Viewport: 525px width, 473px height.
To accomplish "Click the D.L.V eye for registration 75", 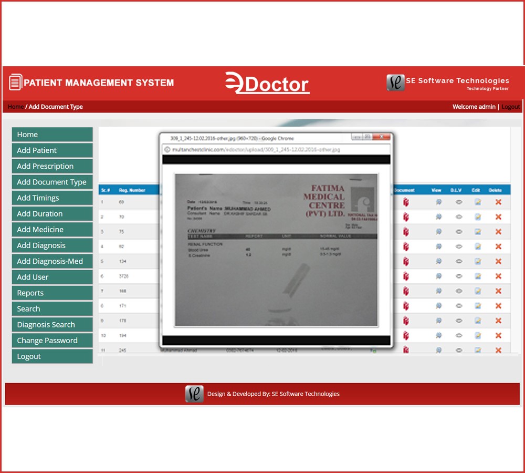I will click(459, 232).
